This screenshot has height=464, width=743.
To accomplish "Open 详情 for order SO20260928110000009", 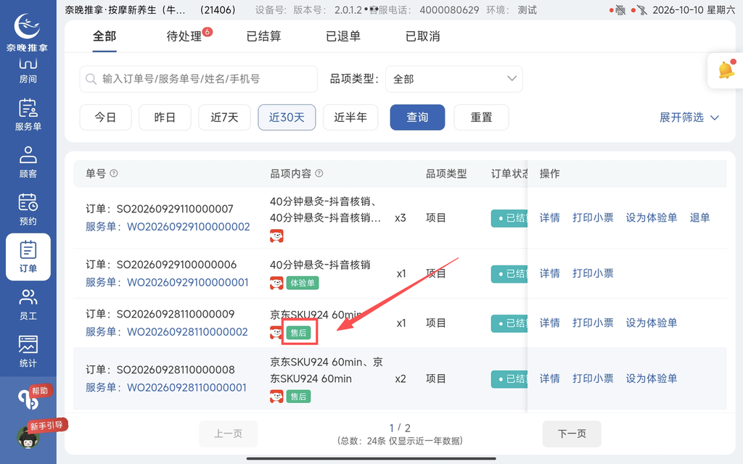I will [x=550, y=323].
